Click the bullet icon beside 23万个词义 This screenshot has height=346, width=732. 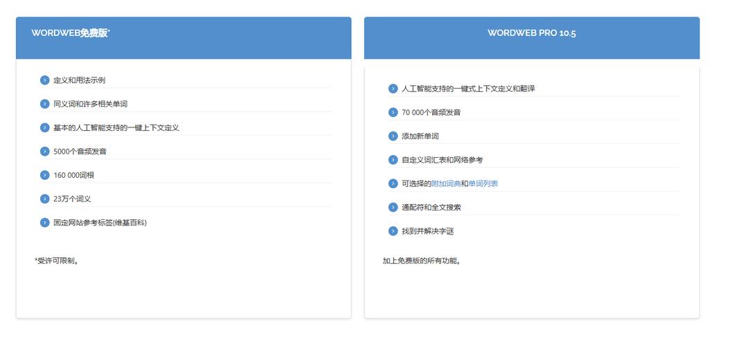[45, 199]
